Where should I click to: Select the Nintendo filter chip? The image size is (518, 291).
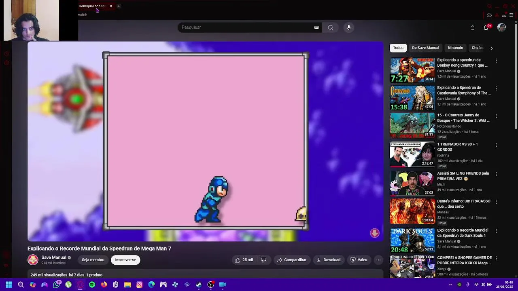pos(455,48)
